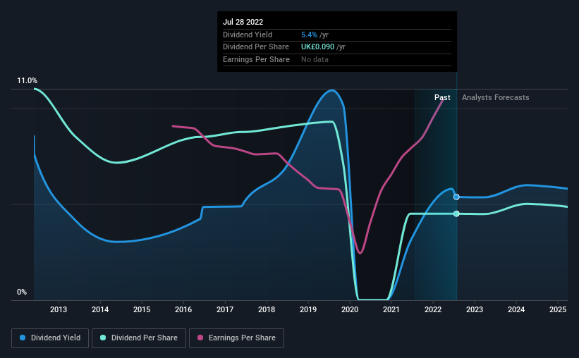The image size is (579, 358).
Task: Click the tooltip Earnings Per Share row label
Action: pyautogui.click(x=256, y=59)
